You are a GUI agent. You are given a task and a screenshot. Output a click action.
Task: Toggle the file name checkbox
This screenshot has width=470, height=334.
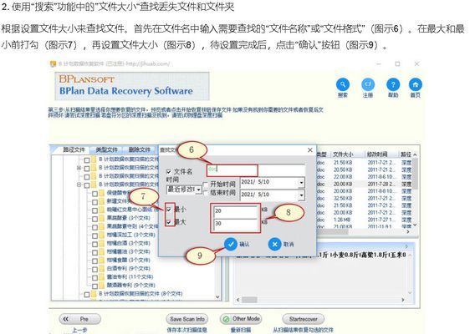168,171
